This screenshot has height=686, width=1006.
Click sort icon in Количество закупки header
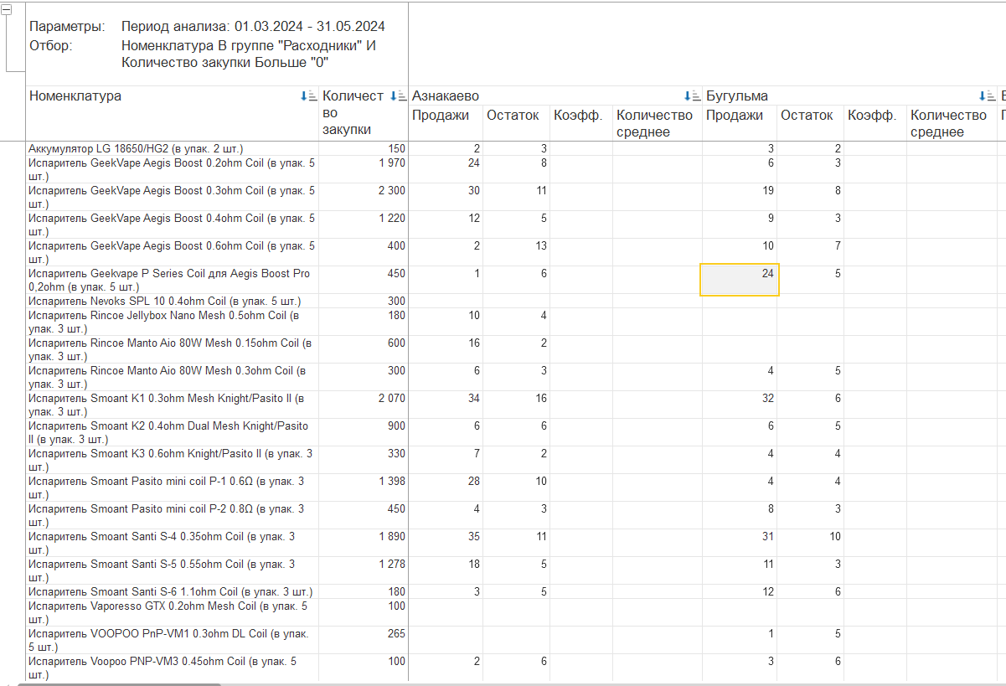[x=399, y=96]
